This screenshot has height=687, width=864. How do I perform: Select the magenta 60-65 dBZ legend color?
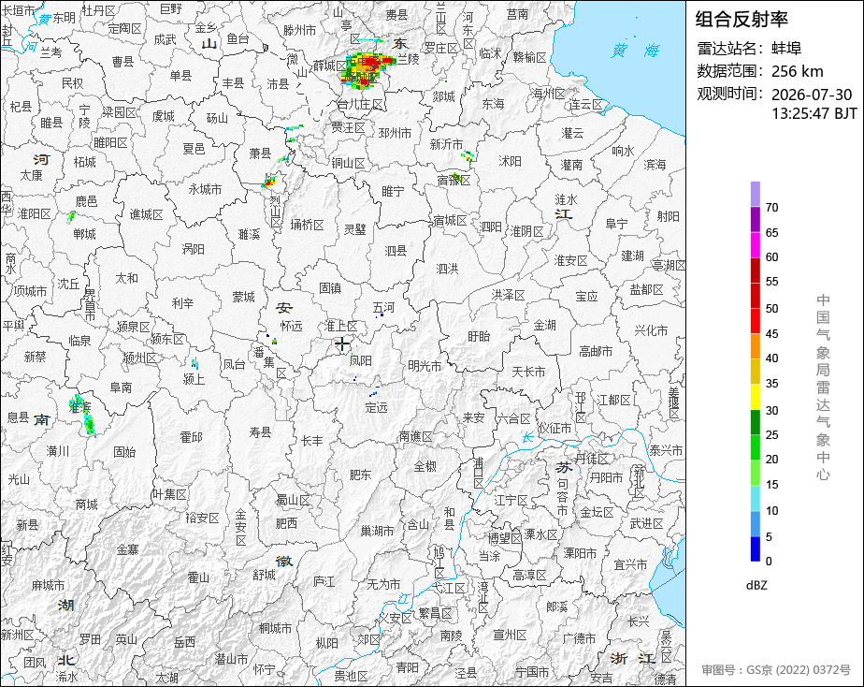coord(755,245)
